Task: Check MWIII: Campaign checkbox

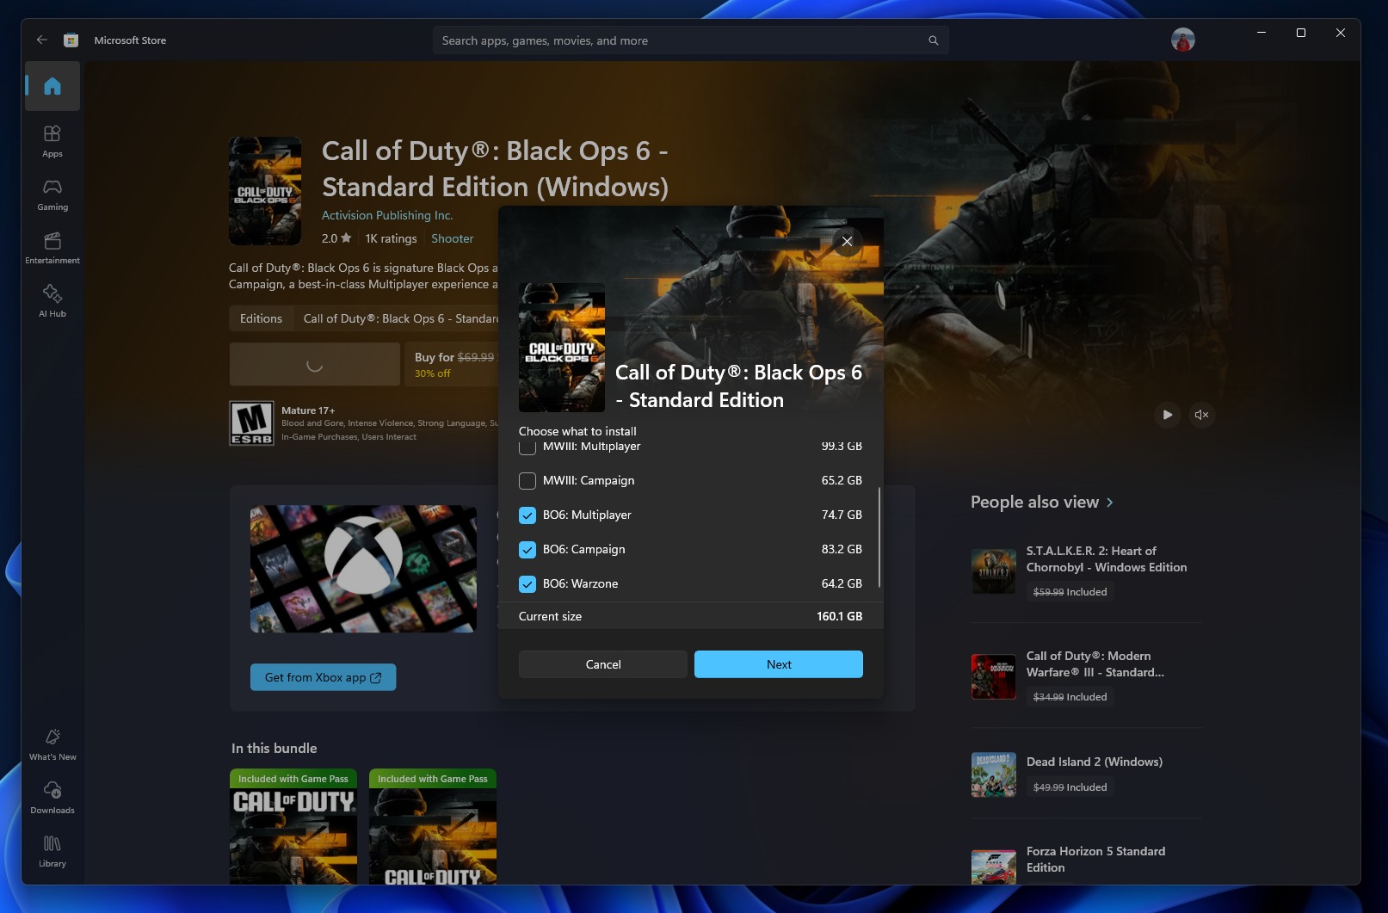Action: point(527,481)
